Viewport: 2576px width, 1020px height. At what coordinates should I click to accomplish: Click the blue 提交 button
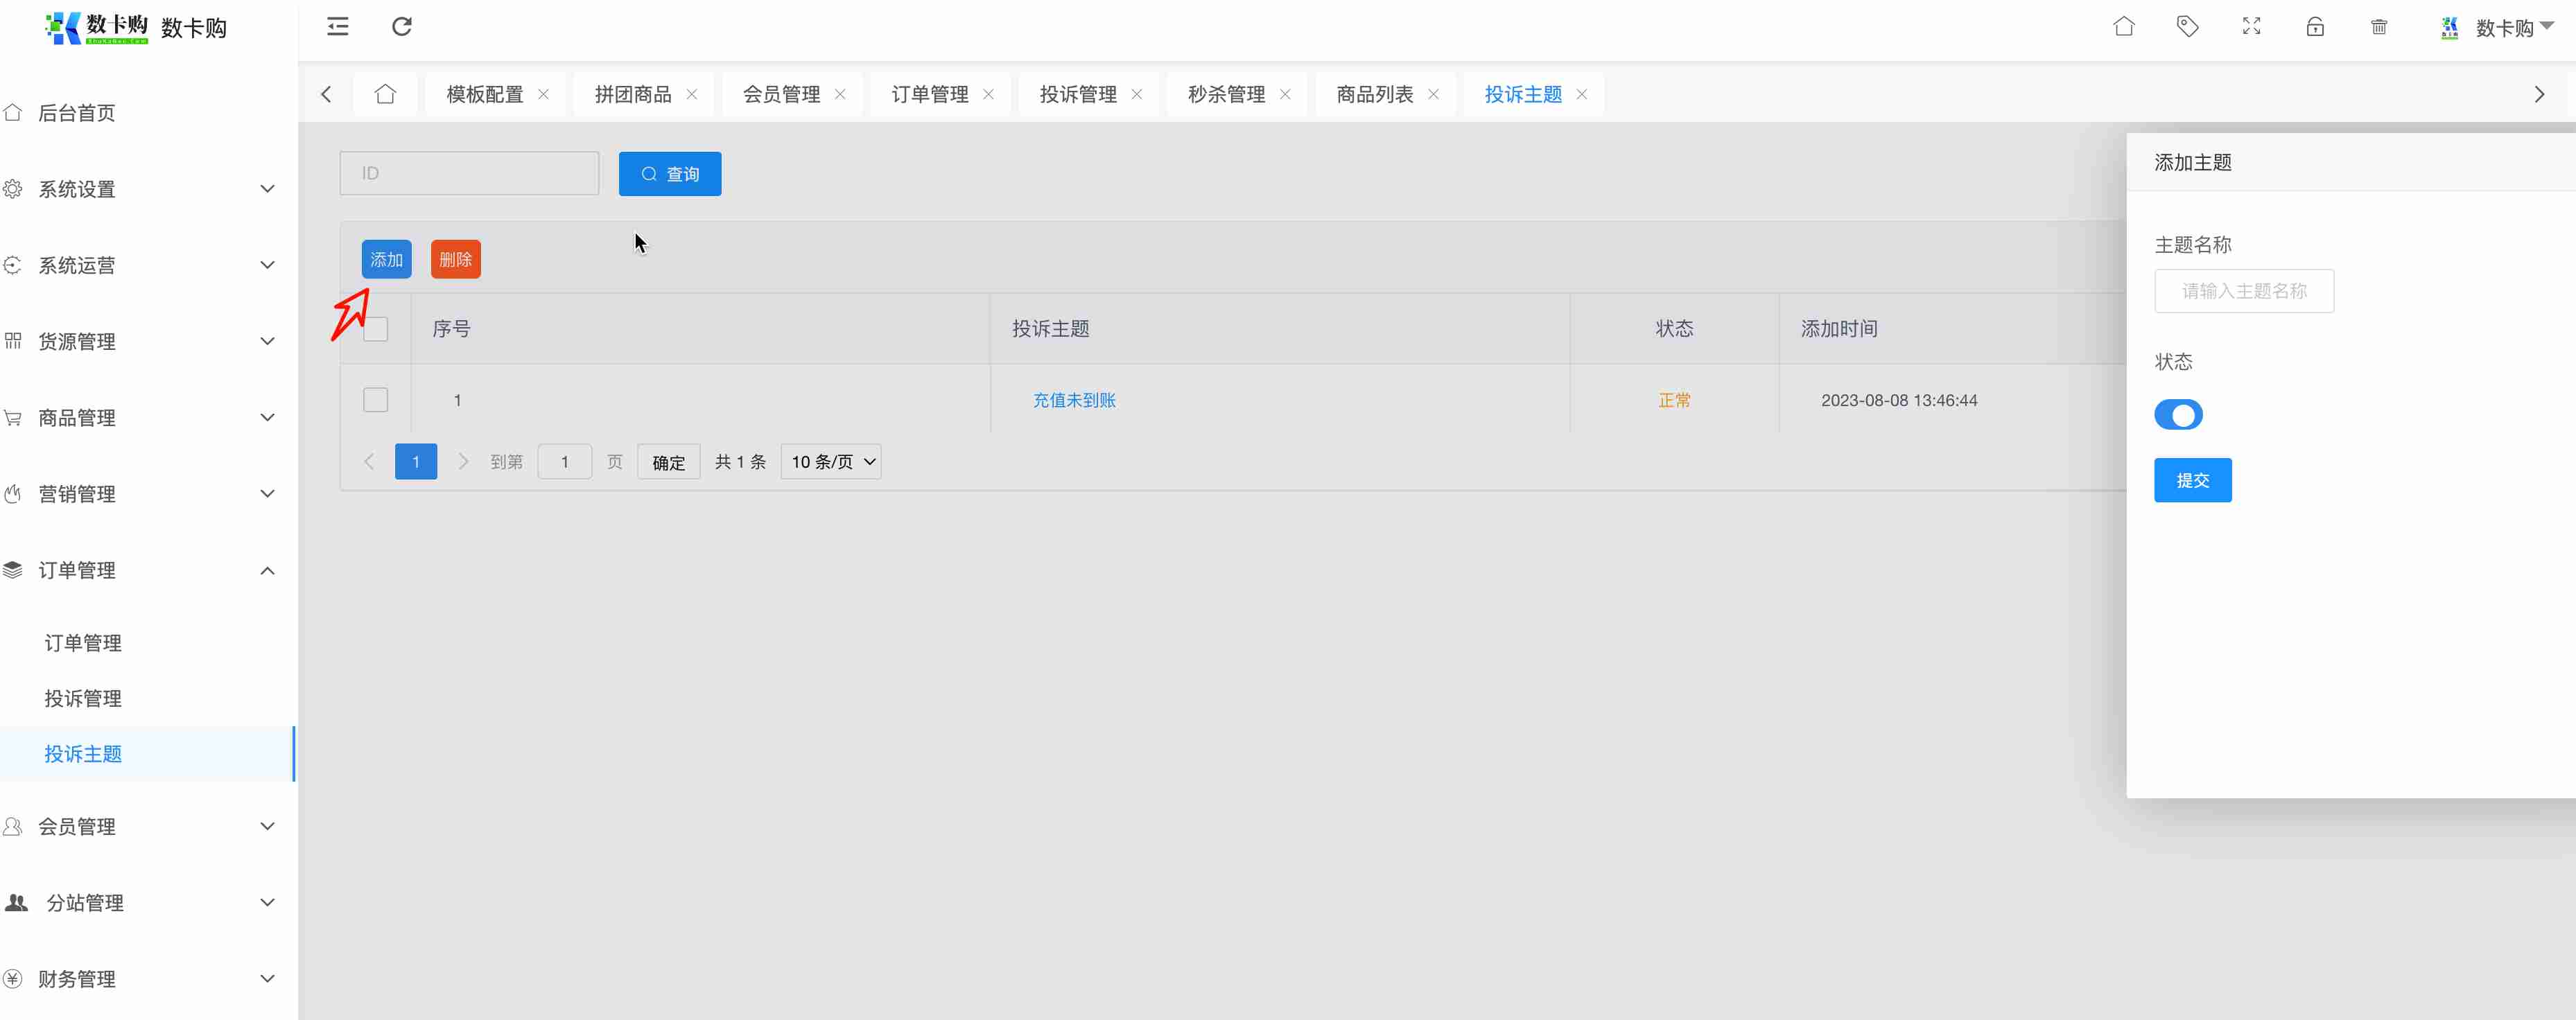coord(2192,480)
